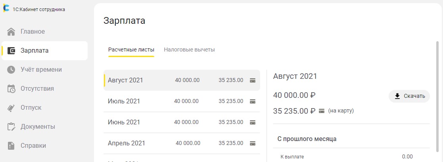Viewport: 443px width, 162px height.
Task: Click the card icon in Июль 2021 row
Action: [x=252, y=101]
